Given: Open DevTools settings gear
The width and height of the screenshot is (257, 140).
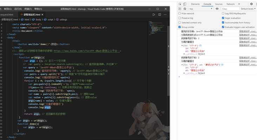Looking at the screenshot, I should 251,4.
